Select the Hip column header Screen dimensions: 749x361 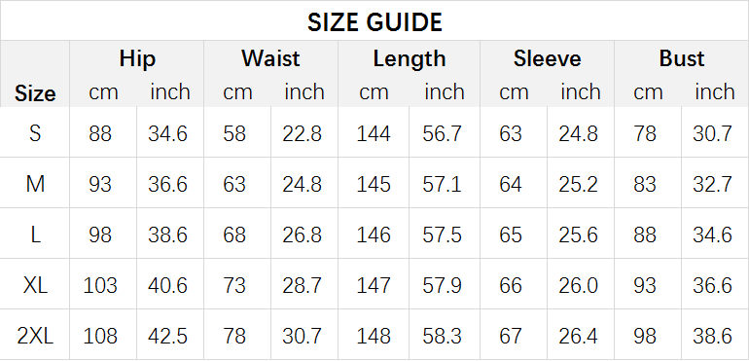[137, 58]
